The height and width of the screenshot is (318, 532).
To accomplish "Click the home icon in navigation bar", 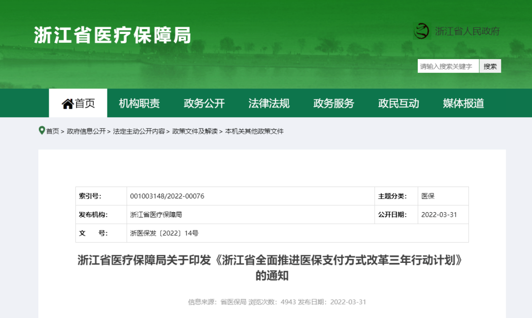I will coord(67,103).
